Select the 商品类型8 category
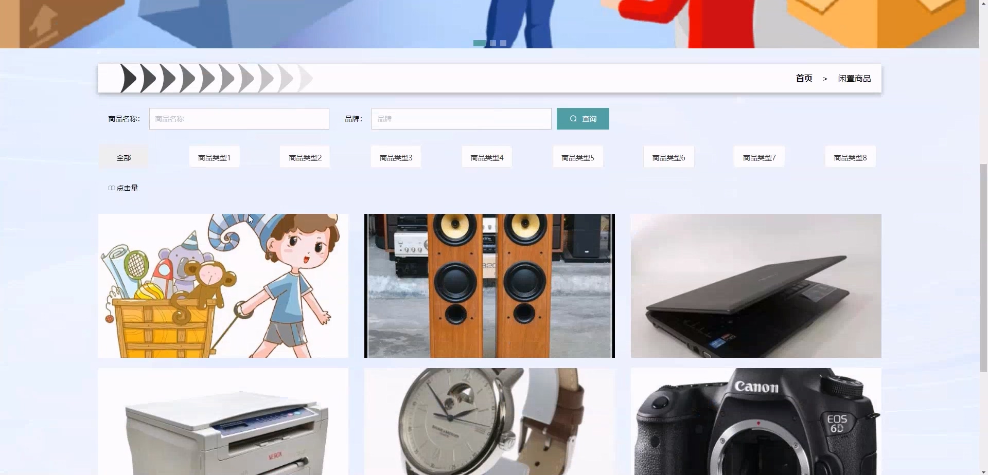 (850, 157)
